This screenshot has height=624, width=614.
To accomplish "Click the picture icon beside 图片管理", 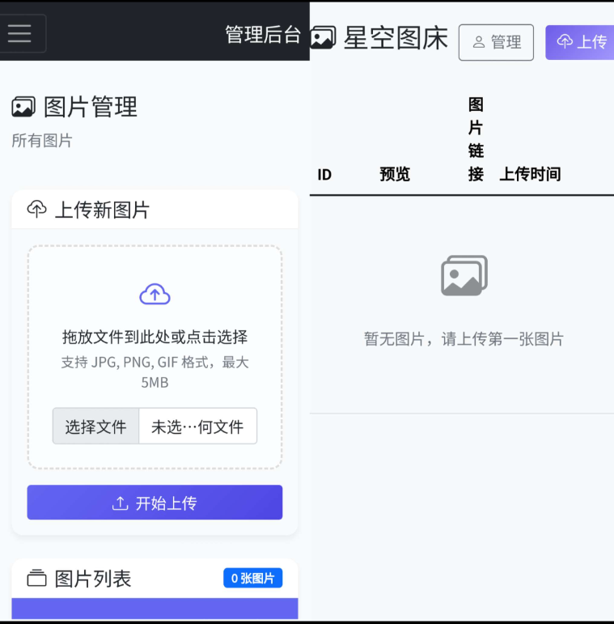I will tap(23, 106).
